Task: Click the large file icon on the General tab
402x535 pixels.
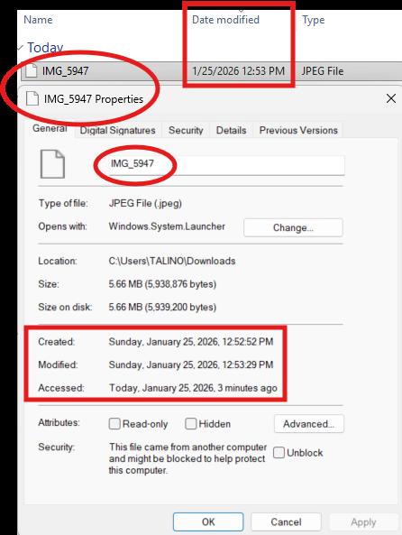Action: tap(52, 164)
